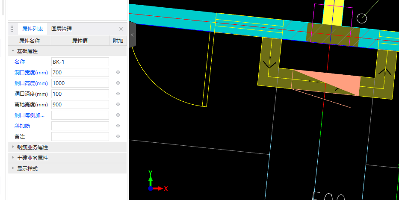Edit the 离地高度 value 900

click(80, 104)
